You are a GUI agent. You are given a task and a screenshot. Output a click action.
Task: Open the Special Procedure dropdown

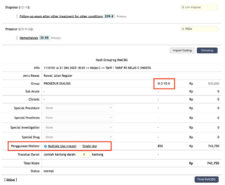click(79, 108)
